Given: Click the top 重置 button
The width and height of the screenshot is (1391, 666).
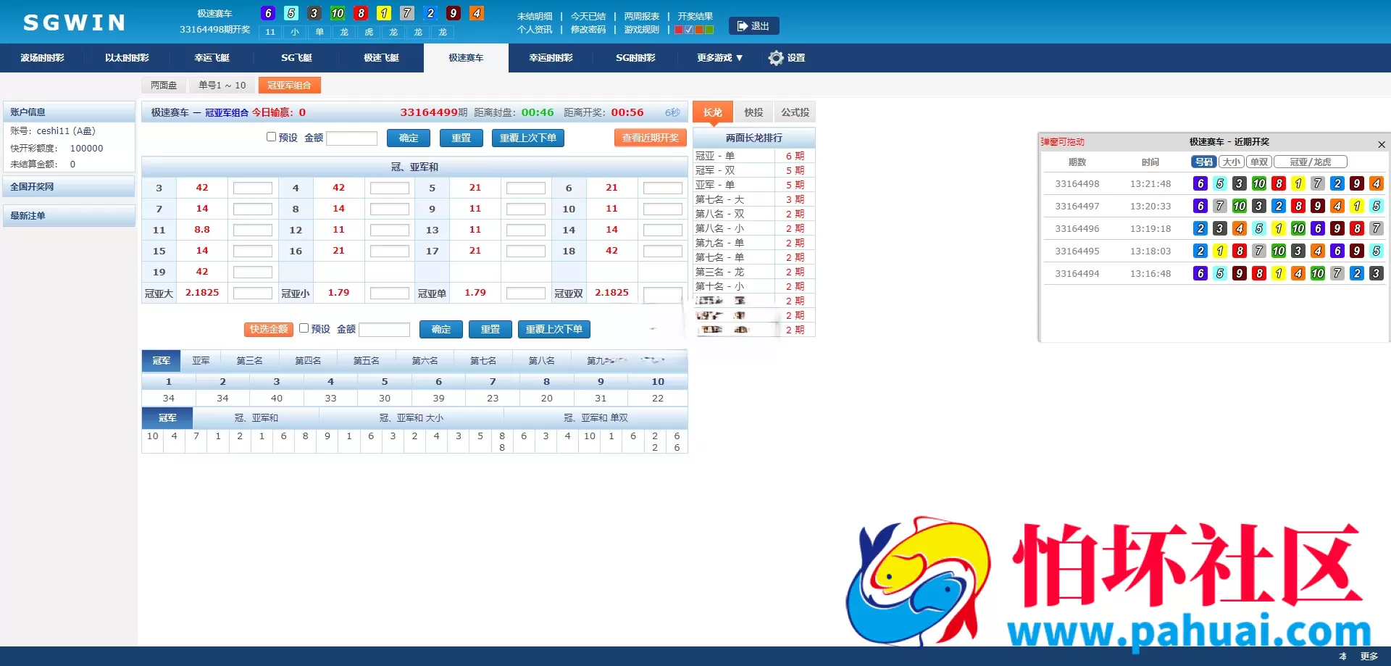Looking at the screenshot, I should pyautogui.click(x=461, y=138).
